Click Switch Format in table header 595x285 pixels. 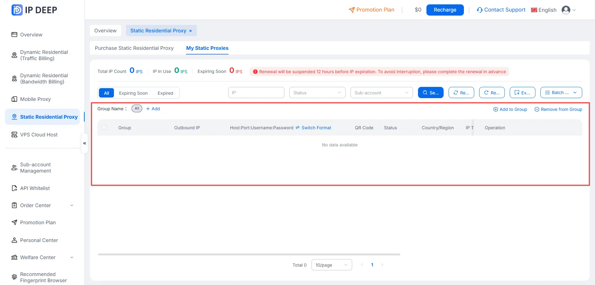coord(313,128)
